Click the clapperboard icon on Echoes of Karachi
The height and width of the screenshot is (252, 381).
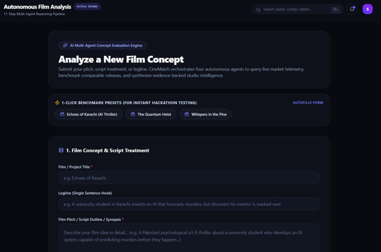click(x=62, y=114)
